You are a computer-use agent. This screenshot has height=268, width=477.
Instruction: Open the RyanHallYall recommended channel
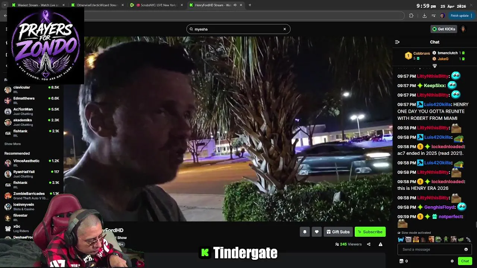(x=32, y=174)
